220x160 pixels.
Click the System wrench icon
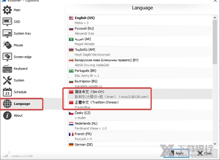point(7,80)
